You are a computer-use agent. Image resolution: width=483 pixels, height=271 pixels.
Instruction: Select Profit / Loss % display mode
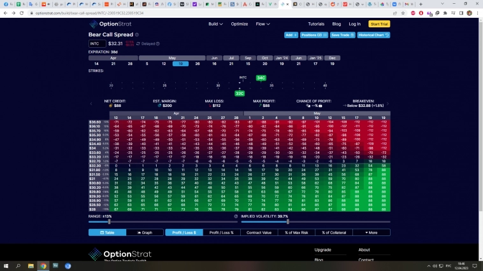[x=221, y=232]
